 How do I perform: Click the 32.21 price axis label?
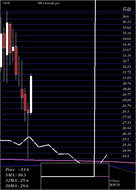[126, 67]
